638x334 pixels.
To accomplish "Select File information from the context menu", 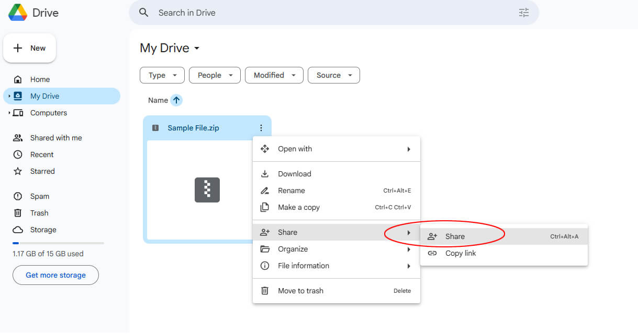I will tap(304, 266).
